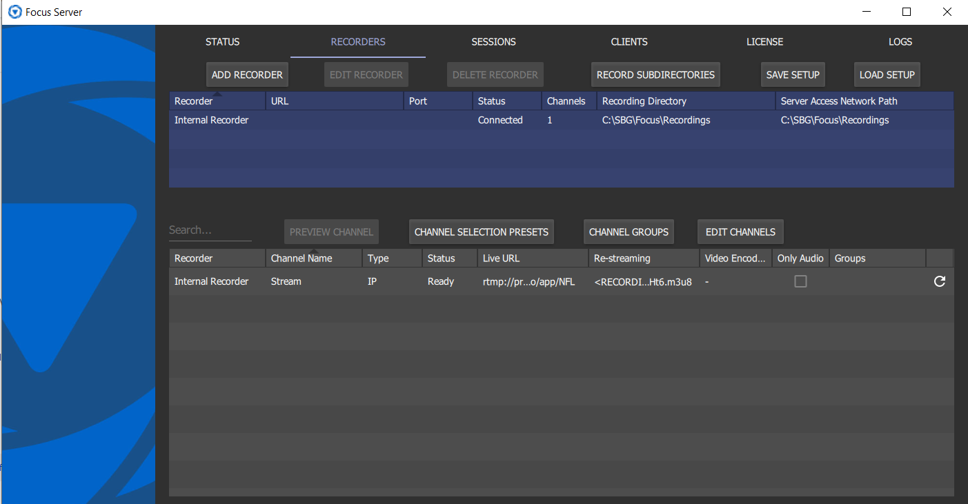
Task: Click the refresh icon in the Stream row
Action: [939, 281]
